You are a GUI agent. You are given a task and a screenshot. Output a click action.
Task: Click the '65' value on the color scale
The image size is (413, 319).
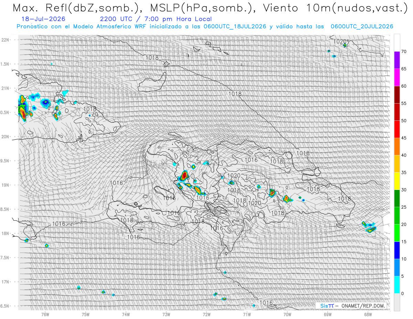click(404, 69)
